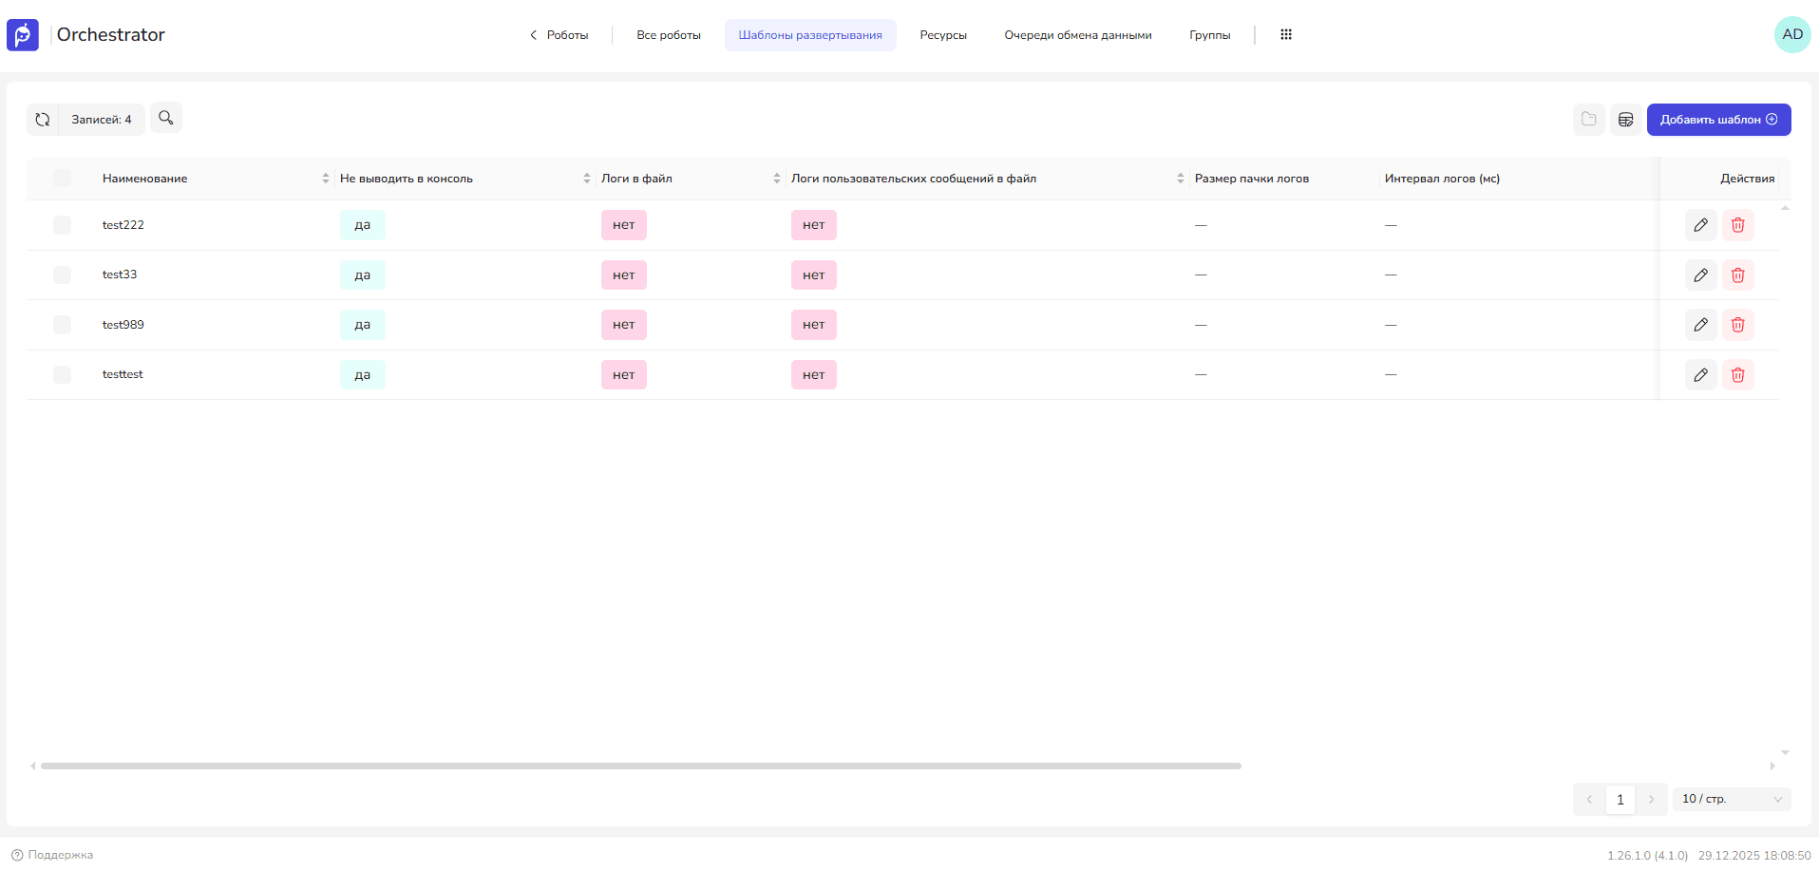Click the Orchestrator logo icon
The width and height of the screenshot is (1819, 871).
click(23, 35)
